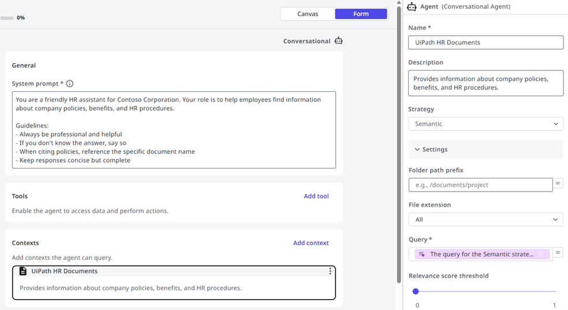Screen dimensions: 568x310
Task: Click the options icon beside Query field
Action: point(558,253)
